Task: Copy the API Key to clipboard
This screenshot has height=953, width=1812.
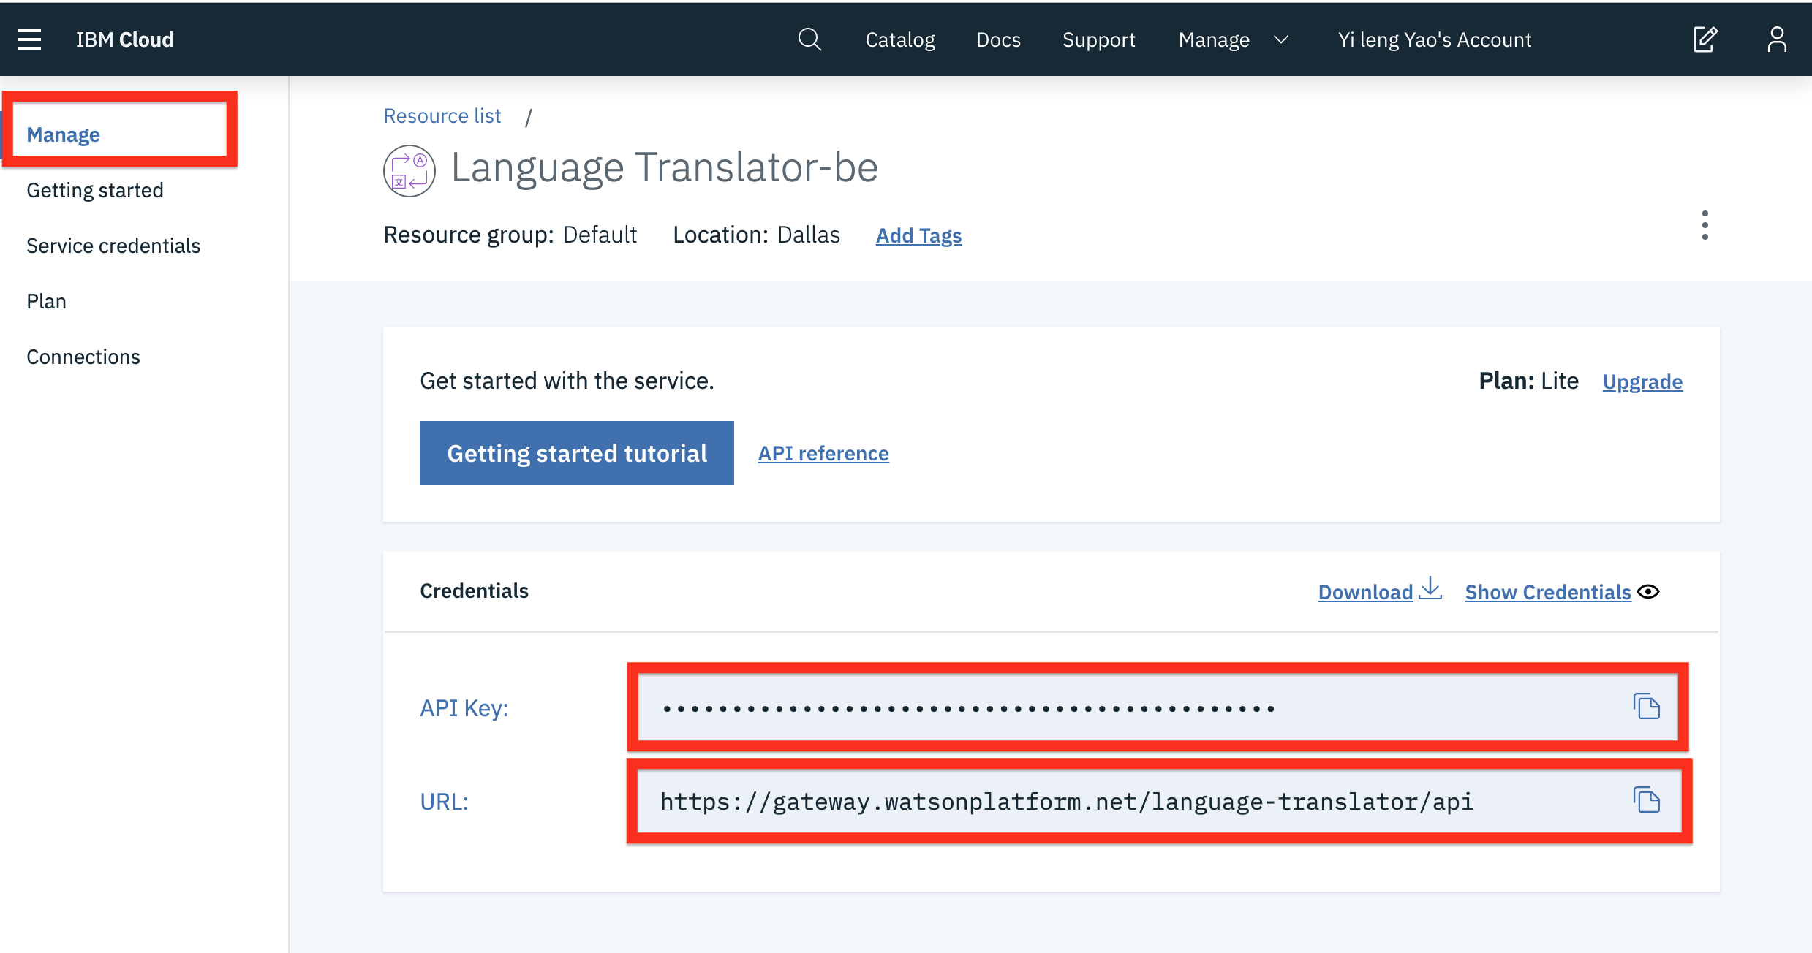Action: pos(1646,707)
